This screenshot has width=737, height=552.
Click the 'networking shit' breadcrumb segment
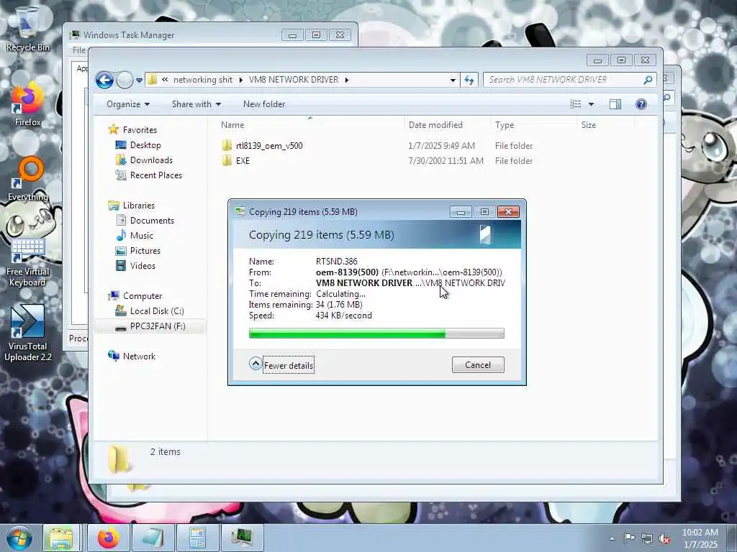pos(202,80)
